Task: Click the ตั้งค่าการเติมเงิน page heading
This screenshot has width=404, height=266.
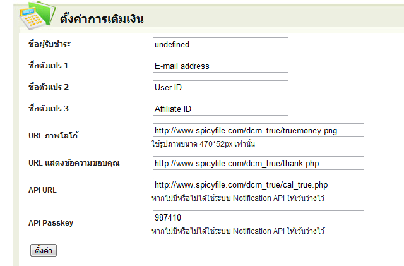Action: (x=102, y=18)
